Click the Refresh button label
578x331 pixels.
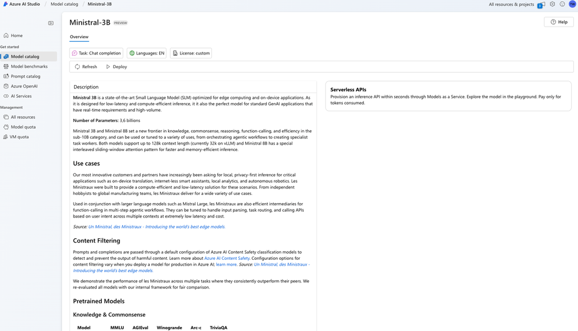click(x=90, y=67)
